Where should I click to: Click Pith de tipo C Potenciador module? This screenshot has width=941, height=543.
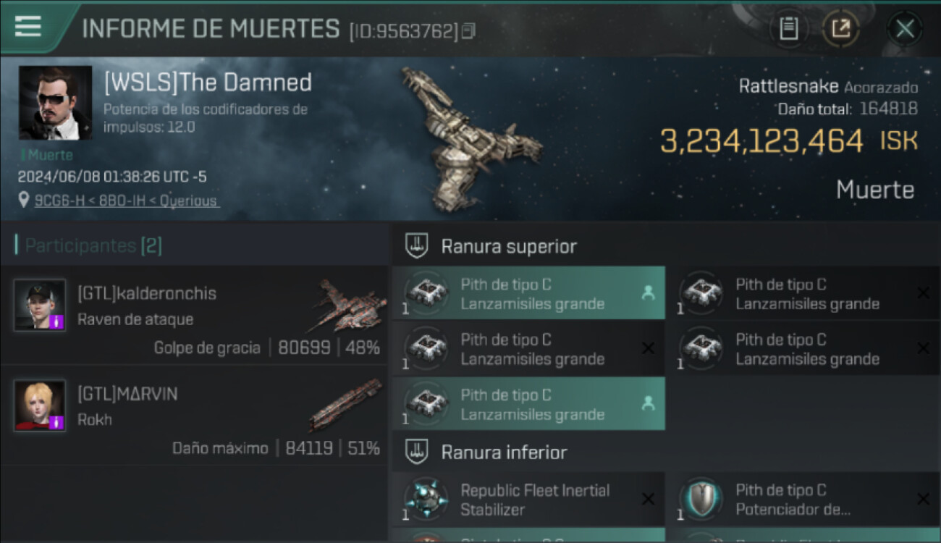click(x=803, y=500)
